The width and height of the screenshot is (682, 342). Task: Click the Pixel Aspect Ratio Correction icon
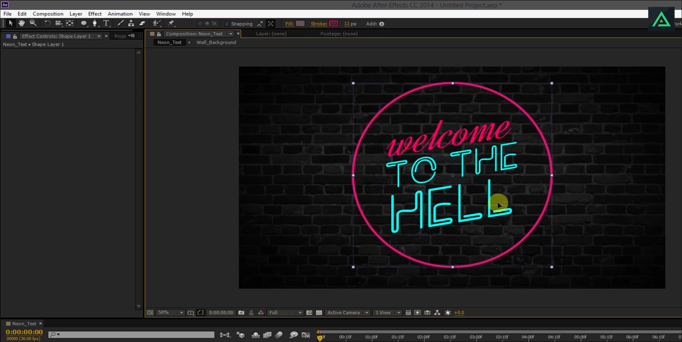coord(408,313)
